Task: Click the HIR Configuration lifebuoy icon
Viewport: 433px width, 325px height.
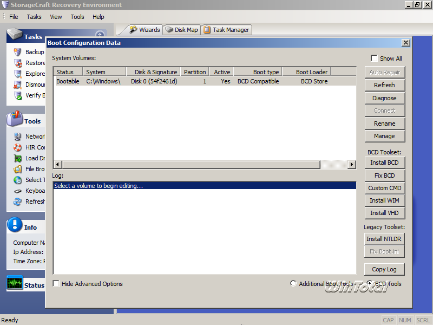Action: pos(18,147)
